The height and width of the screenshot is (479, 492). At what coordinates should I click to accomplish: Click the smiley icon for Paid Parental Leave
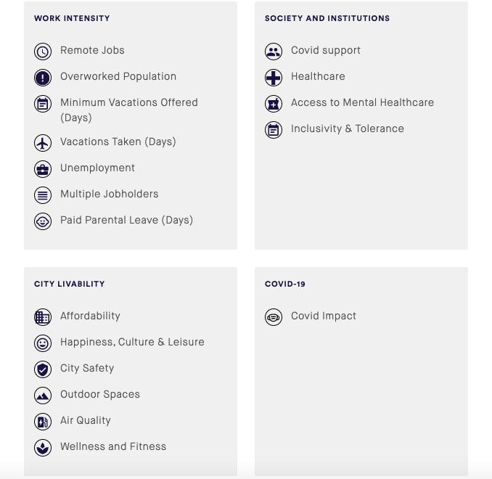pos(43,221)
